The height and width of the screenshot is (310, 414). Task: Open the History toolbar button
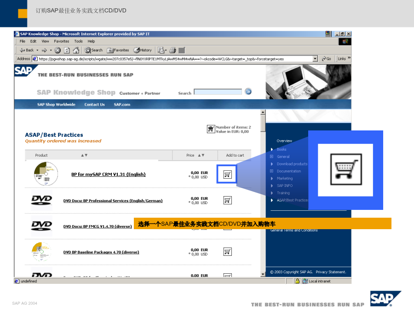(x=143, y=50)
